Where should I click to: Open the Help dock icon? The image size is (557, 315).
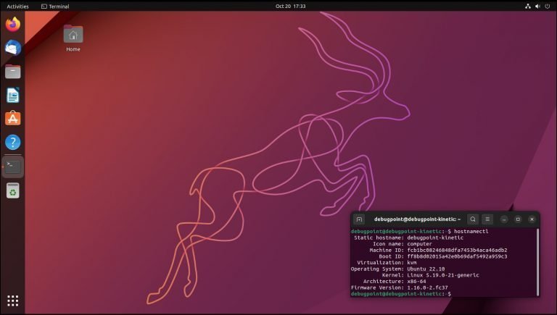click(13, 142)
